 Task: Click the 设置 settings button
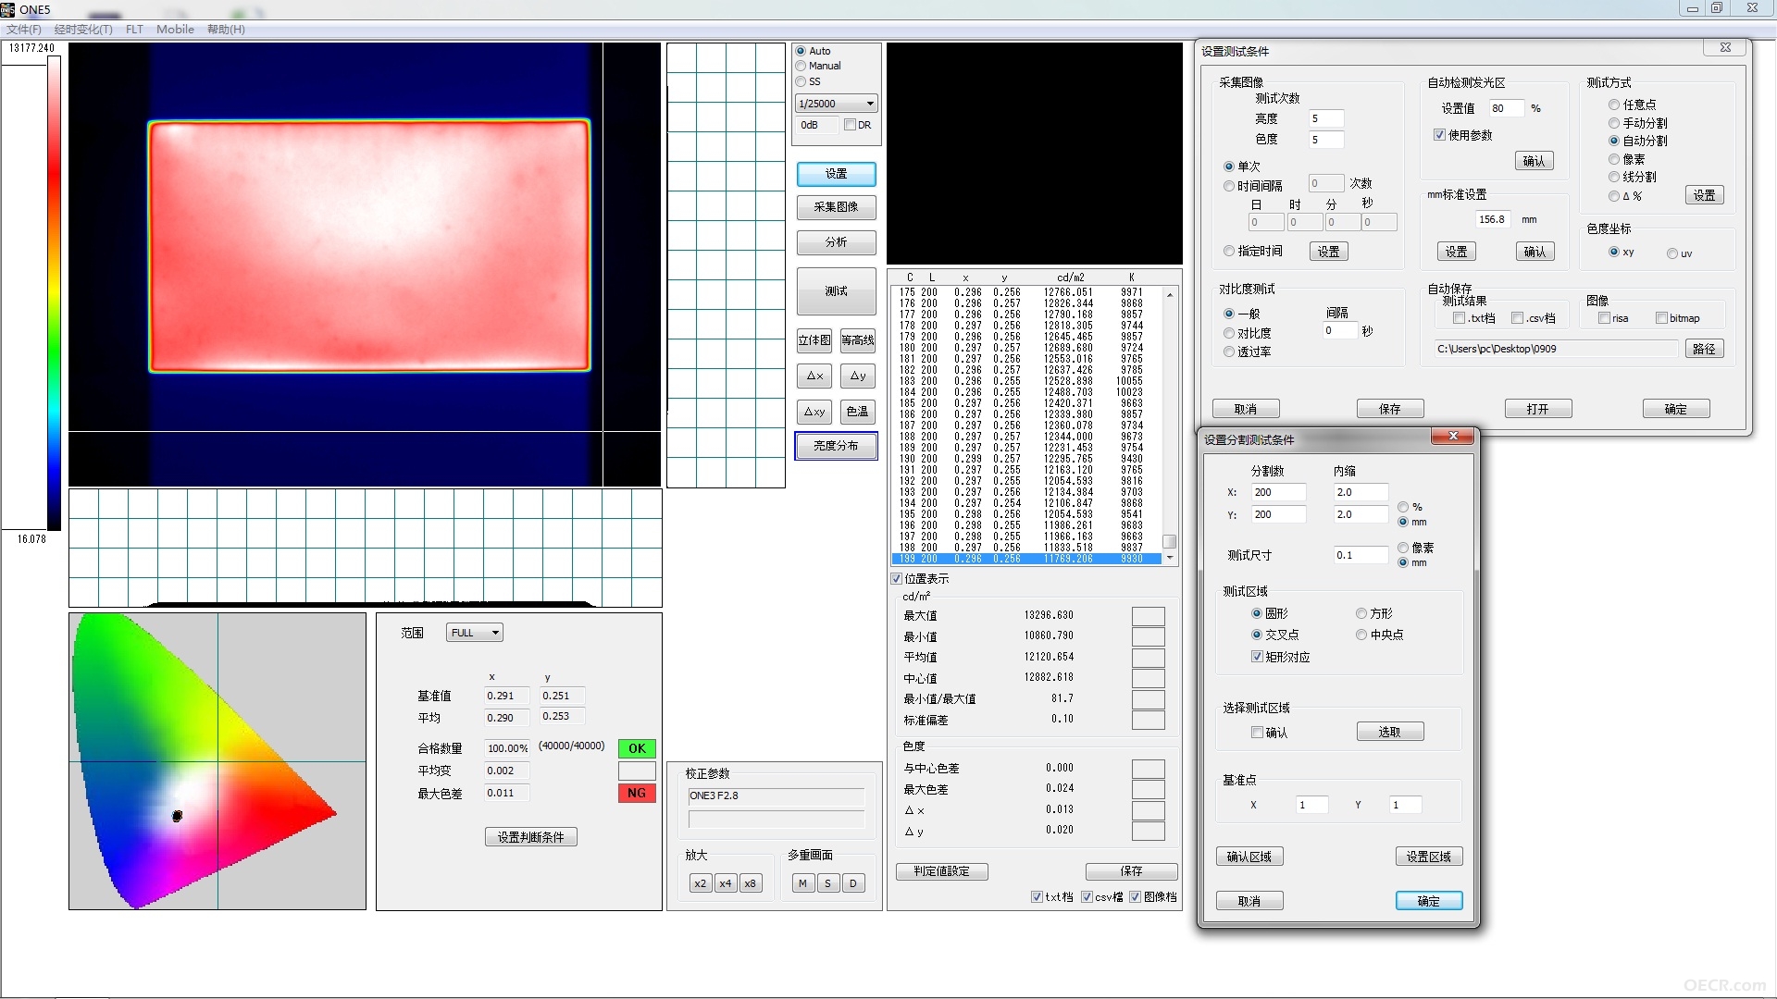pos(837,174)
